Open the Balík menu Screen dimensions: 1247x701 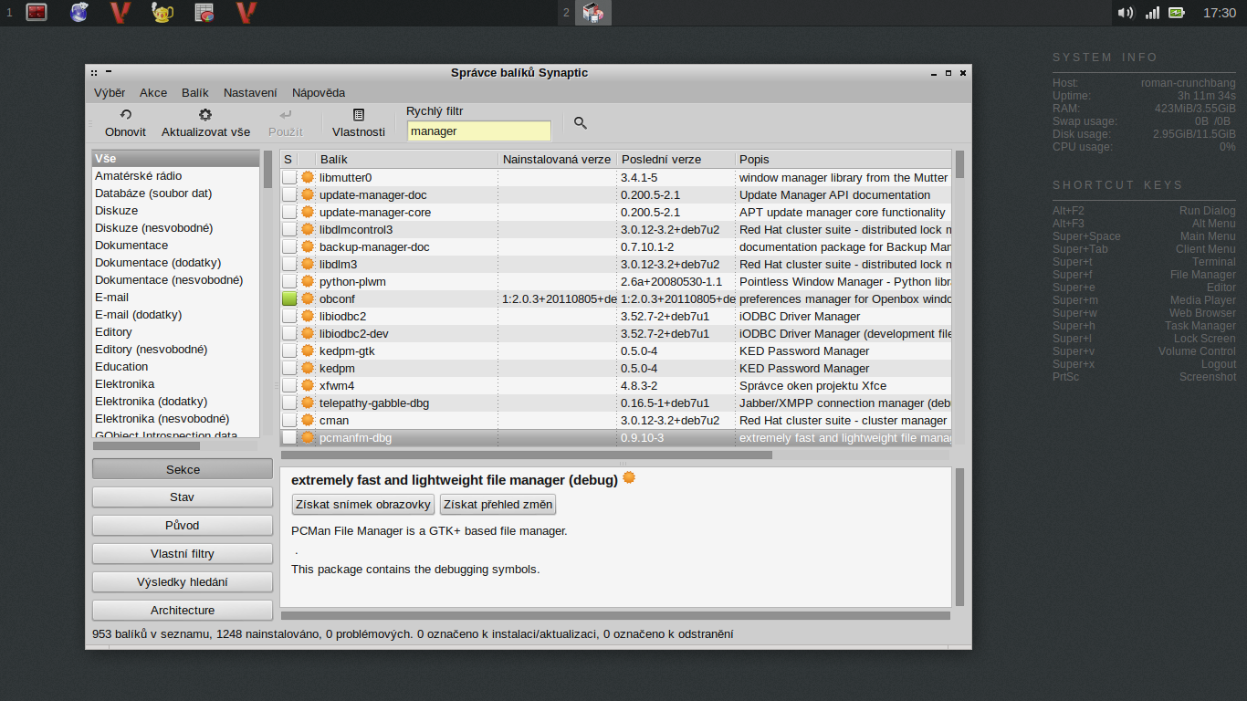[x=195, y=92]
